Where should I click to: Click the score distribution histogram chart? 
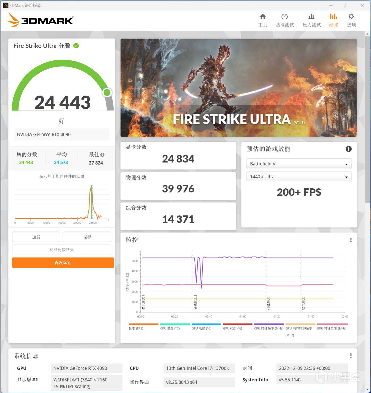point(62,204)
